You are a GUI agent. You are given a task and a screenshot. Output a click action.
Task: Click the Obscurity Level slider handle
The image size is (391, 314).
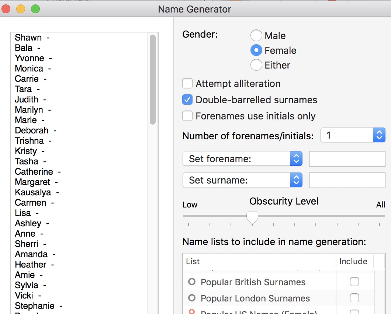coord(252,218)
